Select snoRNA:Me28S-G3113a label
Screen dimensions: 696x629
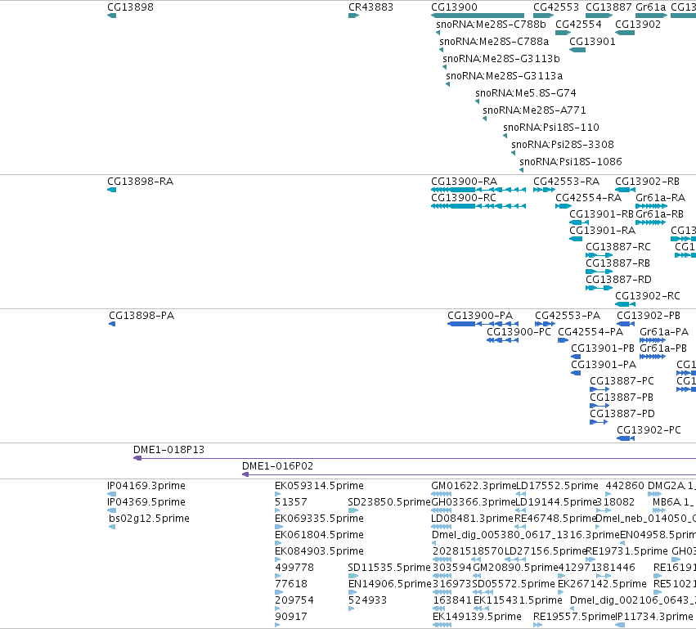pos(505,76)
